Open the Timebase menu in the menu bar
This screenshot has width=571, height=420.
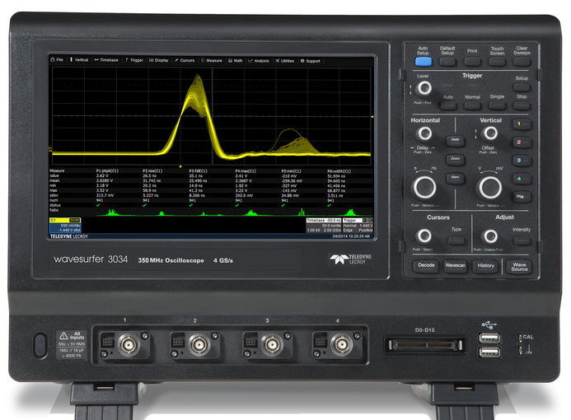pos(106,60)
